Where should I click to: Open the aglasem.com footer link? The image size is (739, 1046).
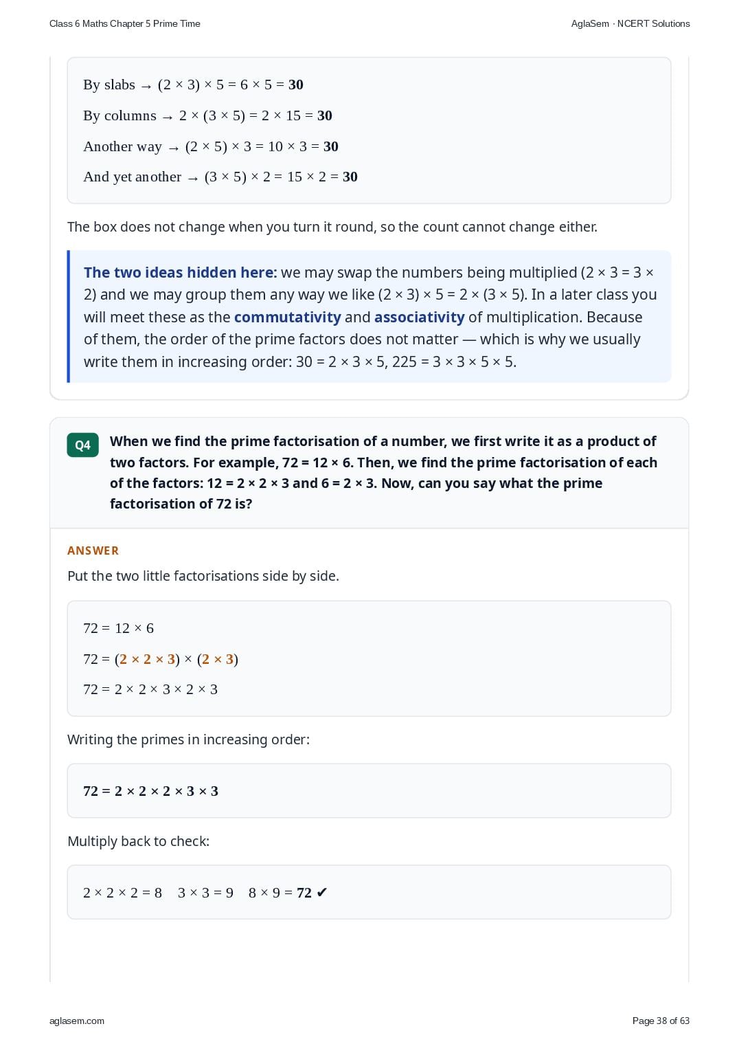[77, 1021]
